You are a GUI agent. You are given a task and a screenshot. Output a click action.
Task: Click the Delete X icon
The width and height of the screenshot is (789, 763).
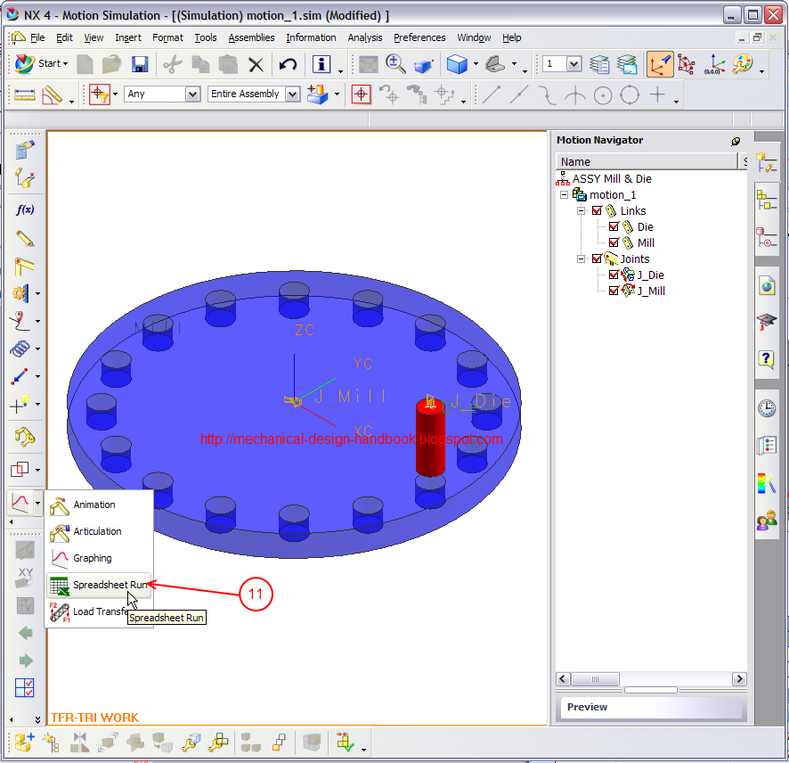coord(256,64)
